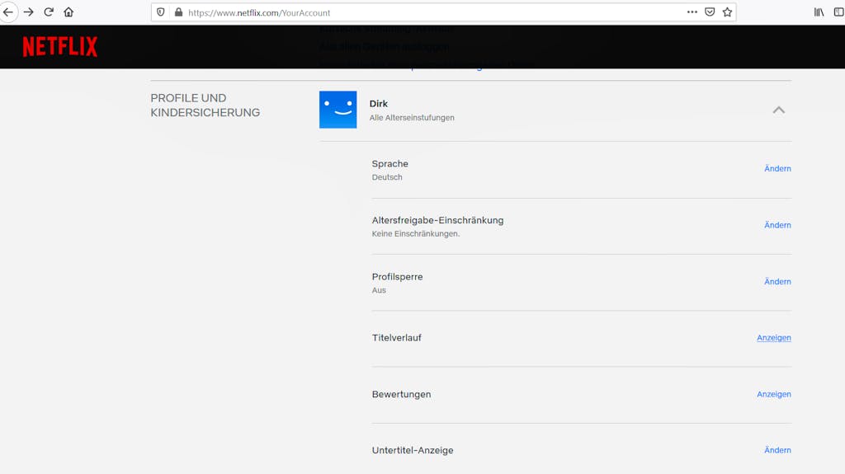
Task: View Bewertungen via Anzeigen link
Action: click(773, 395)
